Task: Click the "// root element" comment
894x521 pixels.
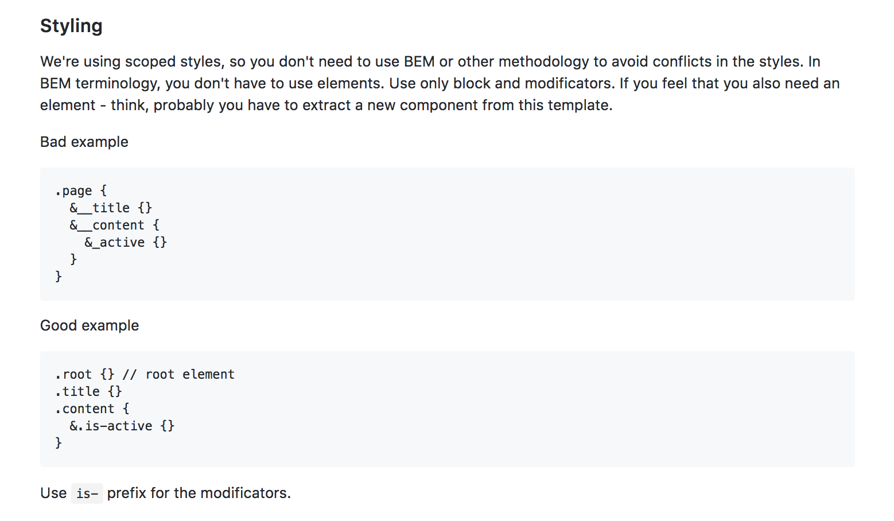Action: tap(178, 374)
